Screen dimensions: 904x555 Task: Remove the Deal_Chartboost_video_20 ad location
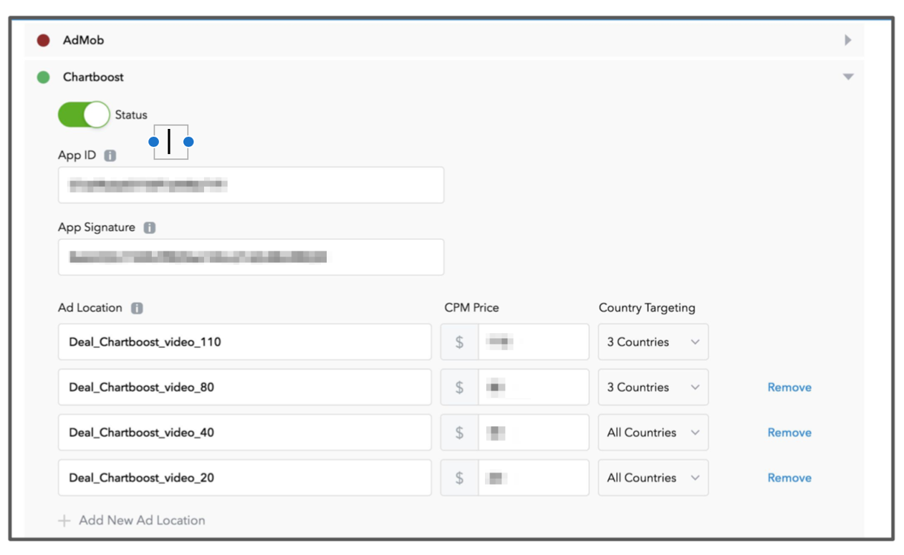tap(789, 478)
